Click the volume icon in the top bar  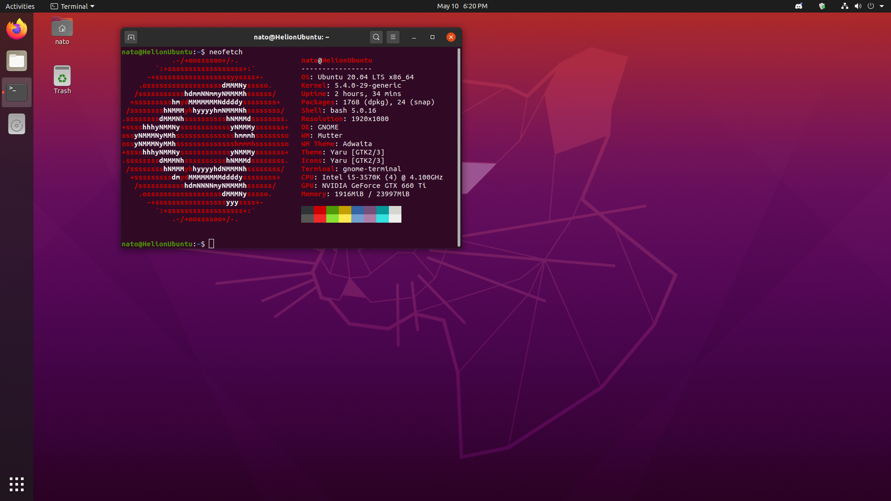pos(858,6)
